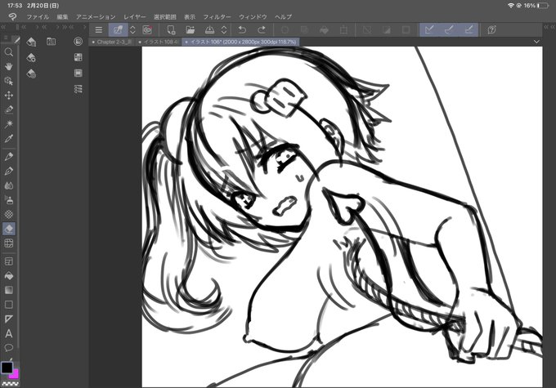Select the Brush watercolor tool
Image resolution: width=556 pixels, height=388 pixels.
[x=9, y=185]
